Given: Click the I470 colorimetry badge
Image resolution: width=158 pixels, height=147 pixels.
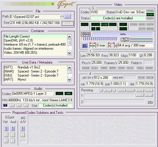Looking at the screenshot, I should 150,24.
